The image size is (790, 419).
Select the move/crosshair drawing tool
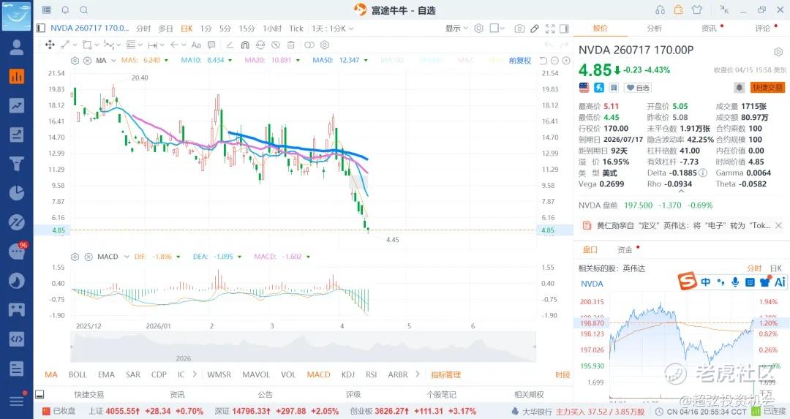(50, 45)
